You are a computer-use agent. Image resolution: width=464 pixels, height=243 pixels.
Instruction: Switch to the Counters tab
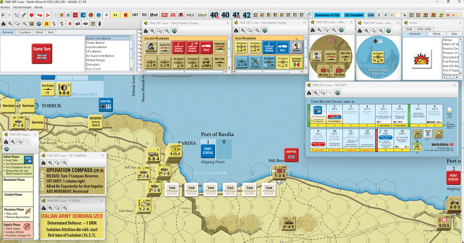pos(25,32)
